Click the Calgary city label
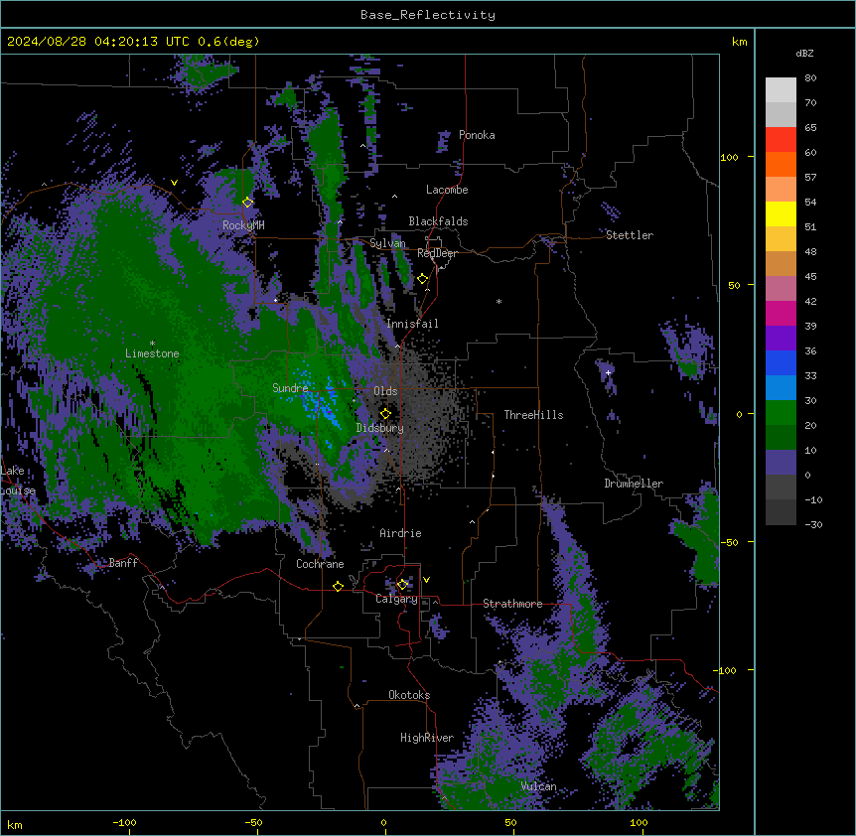 coord(396,599)
